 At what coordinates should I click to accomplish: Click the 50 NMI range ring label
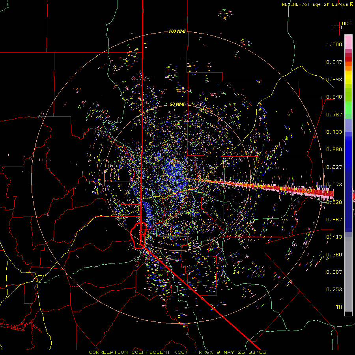tap(177, 104)
